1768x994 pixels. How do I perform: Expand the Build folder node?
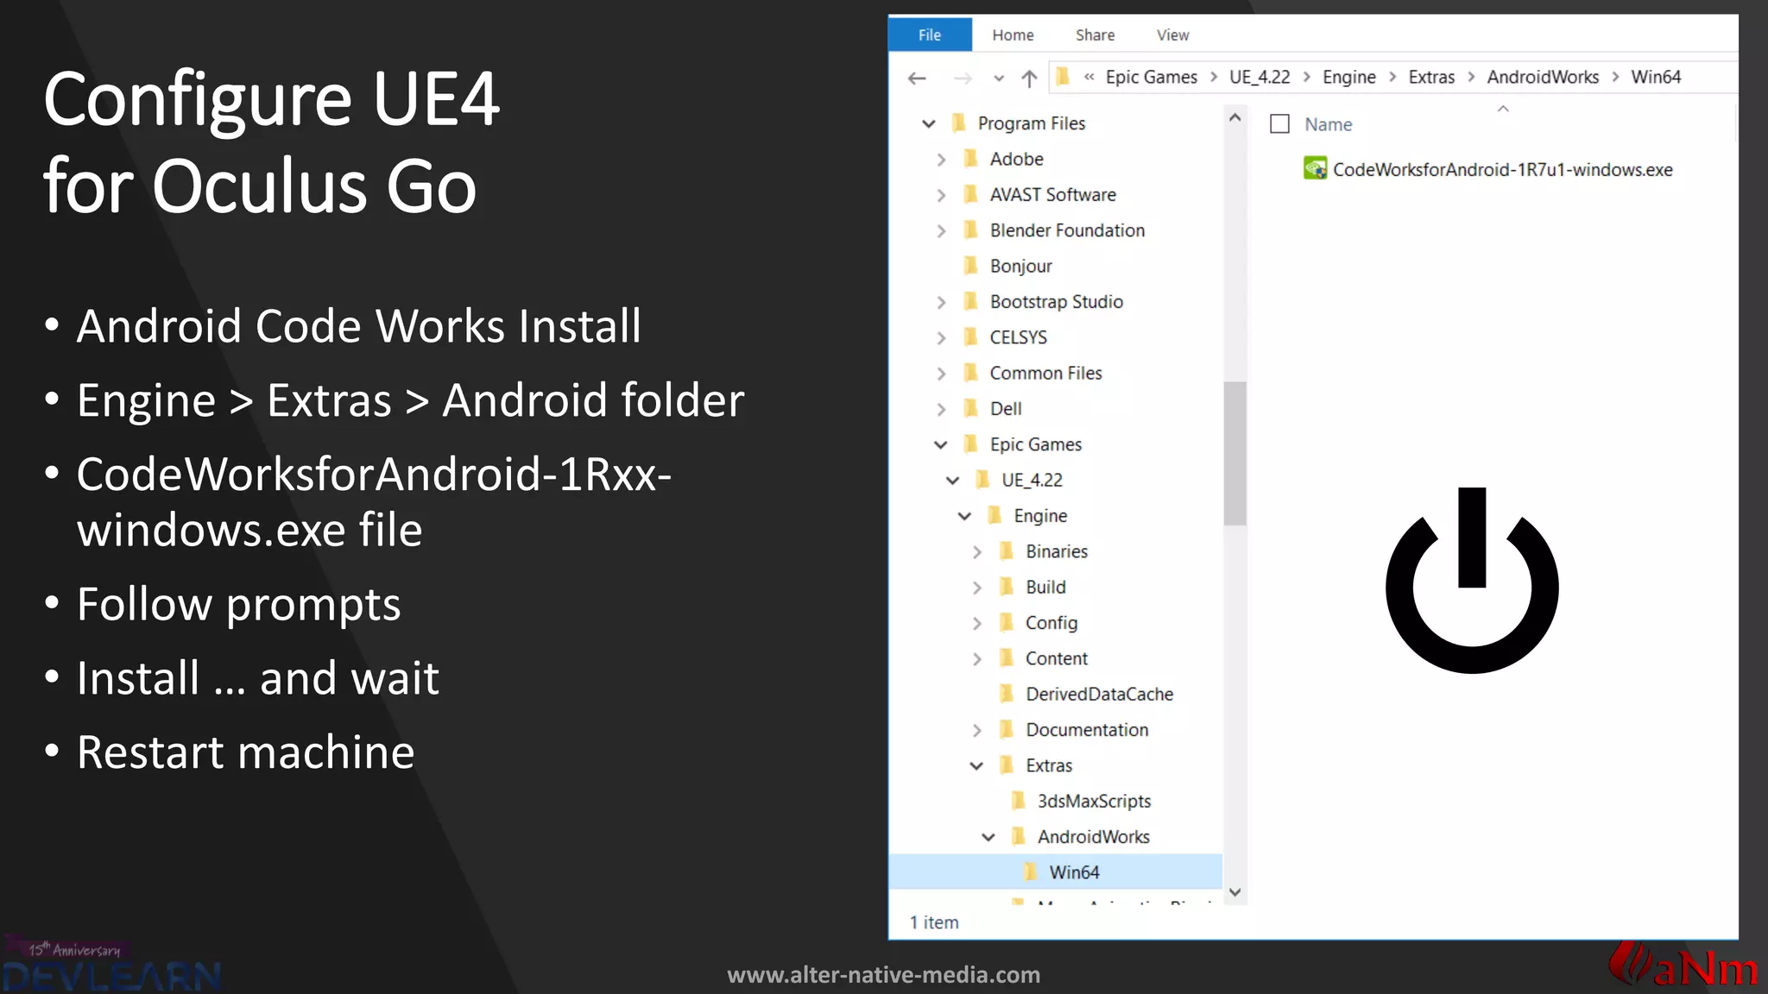[x=977, y=588]
